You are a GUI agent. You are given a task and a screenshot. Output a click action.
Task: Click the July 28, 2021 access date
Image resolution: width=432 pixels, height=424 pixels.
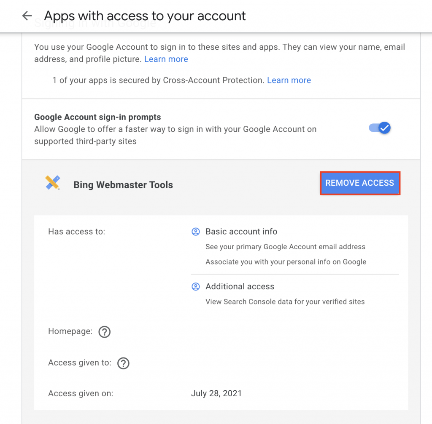tap(216, 393)
